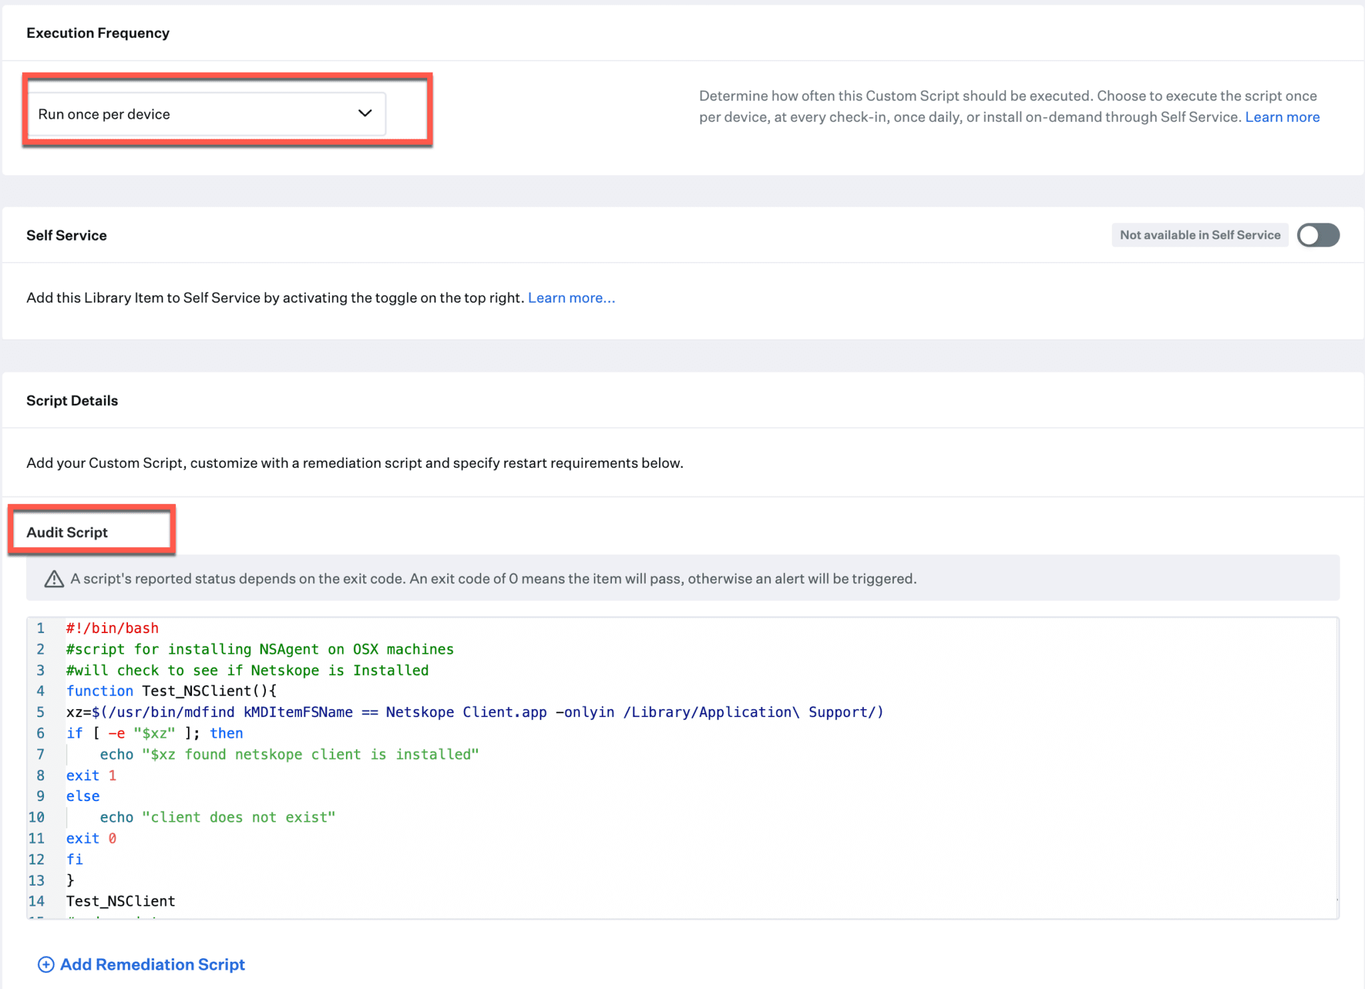Click the Self Service heading
Screen dimensions: 1365x989
pyautogui.click(x=67, y=235)
